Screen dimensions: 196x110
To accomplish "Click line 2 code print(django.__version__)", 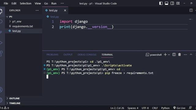I will tap(86, 27).
